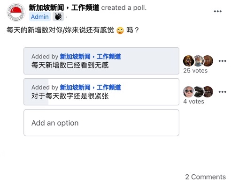The height and width of the screenshot is (185, 231).
Task: Vote for option 每天新增数已经看到无感
Action: [101, 61]
